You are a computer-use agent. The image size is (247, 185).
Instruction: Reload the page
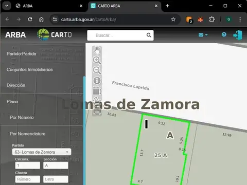(30, 20)
